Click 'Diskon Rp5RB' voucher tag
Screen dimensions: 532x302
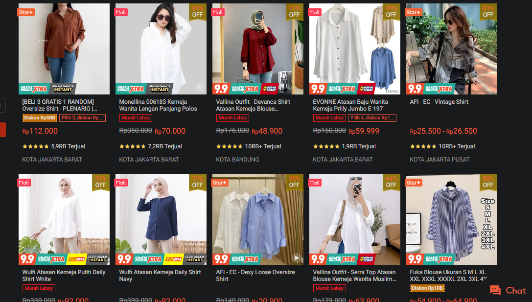coord(40,118)
